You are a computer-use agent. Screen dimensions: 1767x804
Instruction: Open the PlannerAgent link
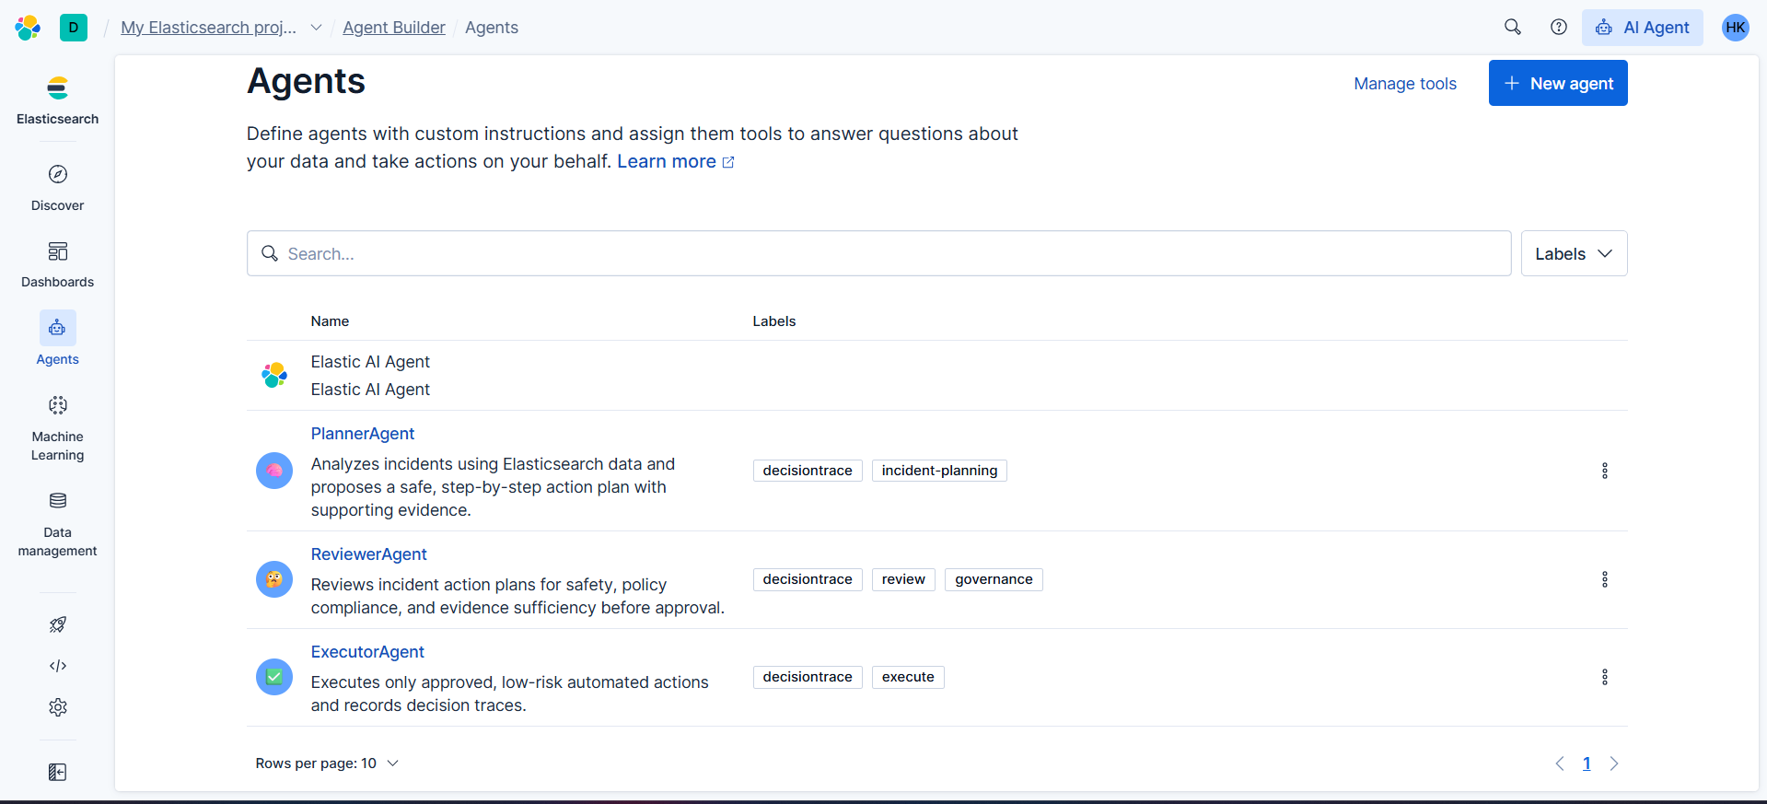point(363,434)
